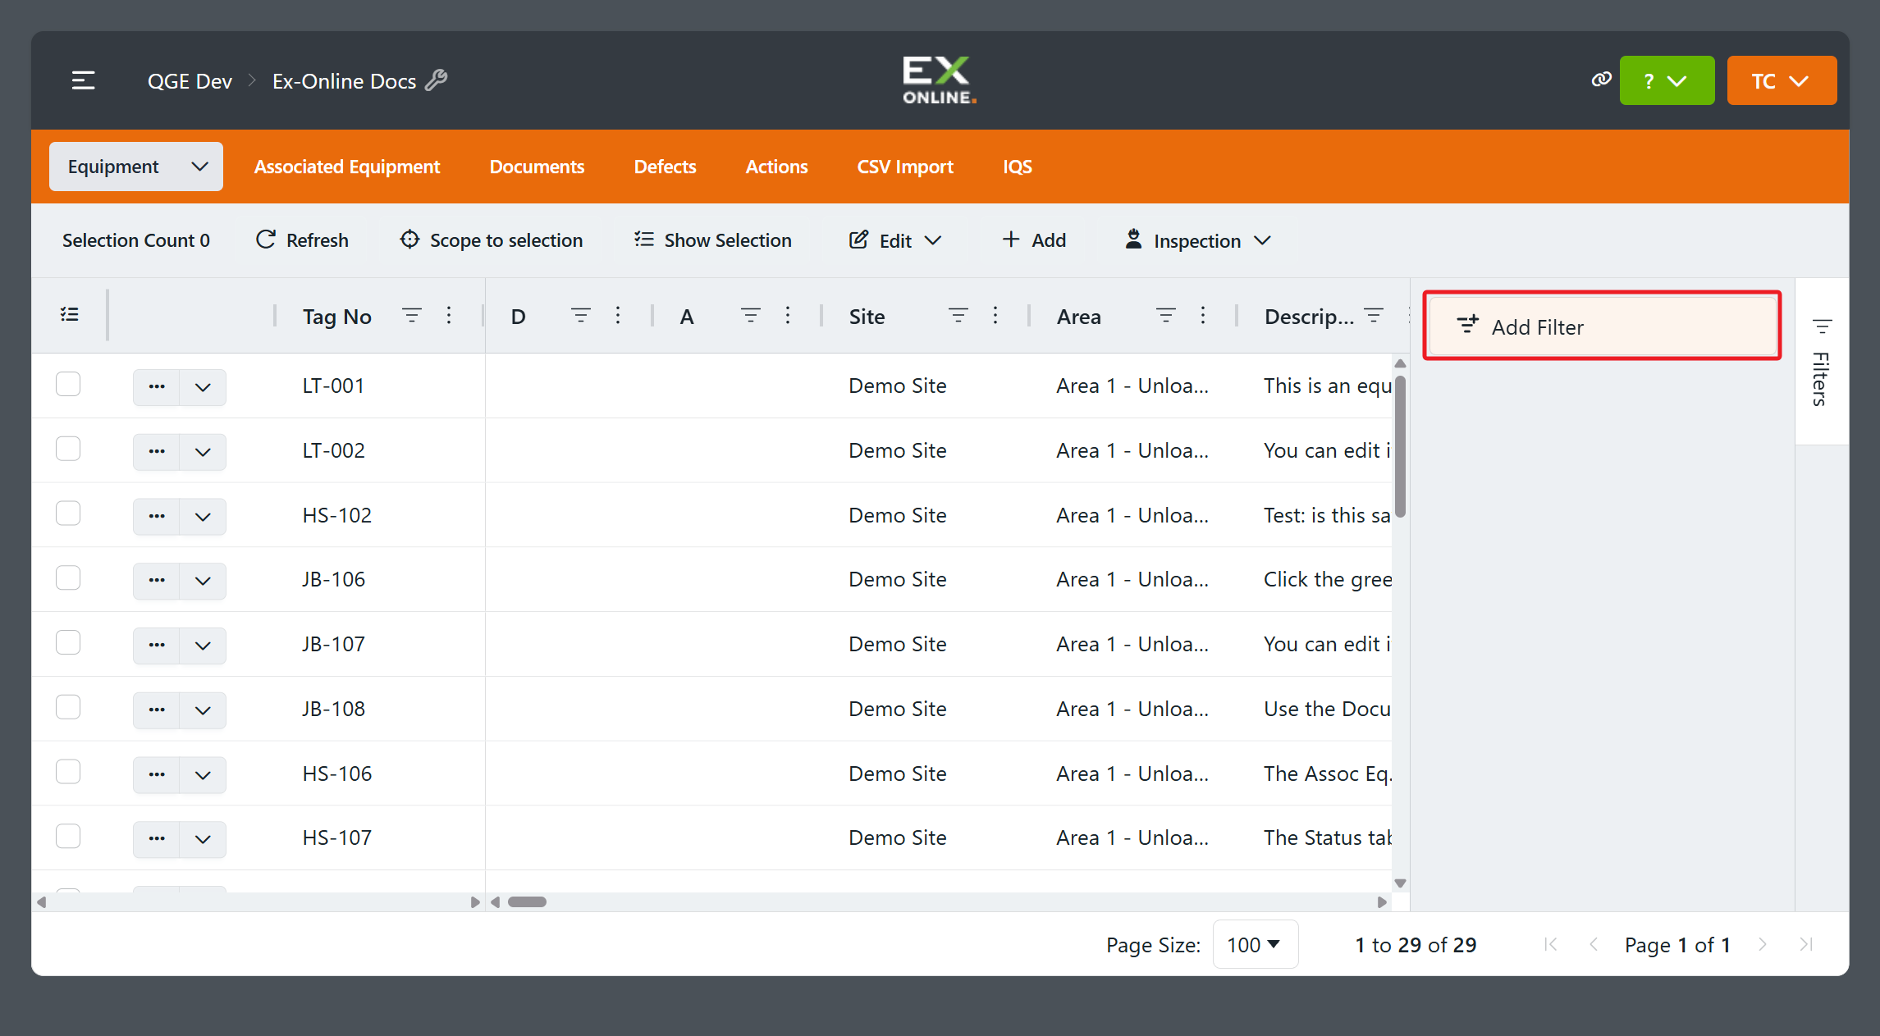Open the Area column filter icon
1880x1036 pixels.
pyautogui.click(x=1166, y=316)
